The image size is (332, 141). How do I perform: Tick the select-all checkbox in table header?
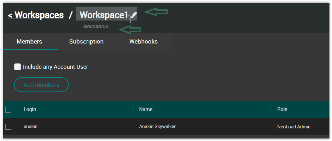(9, 109)
